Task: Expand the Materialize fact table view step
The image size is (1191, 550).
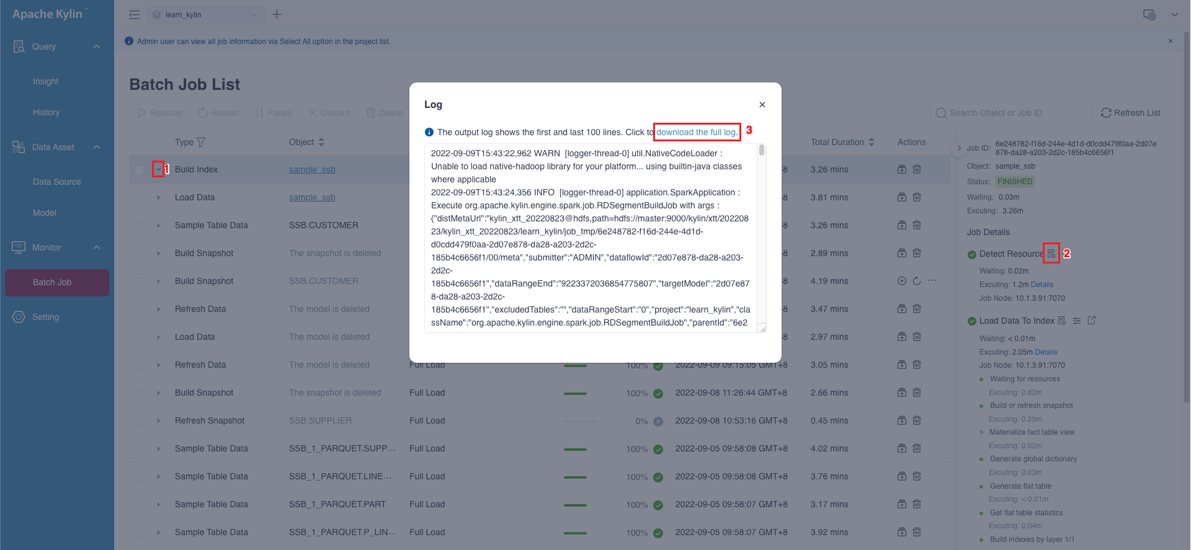Action: 981,432
